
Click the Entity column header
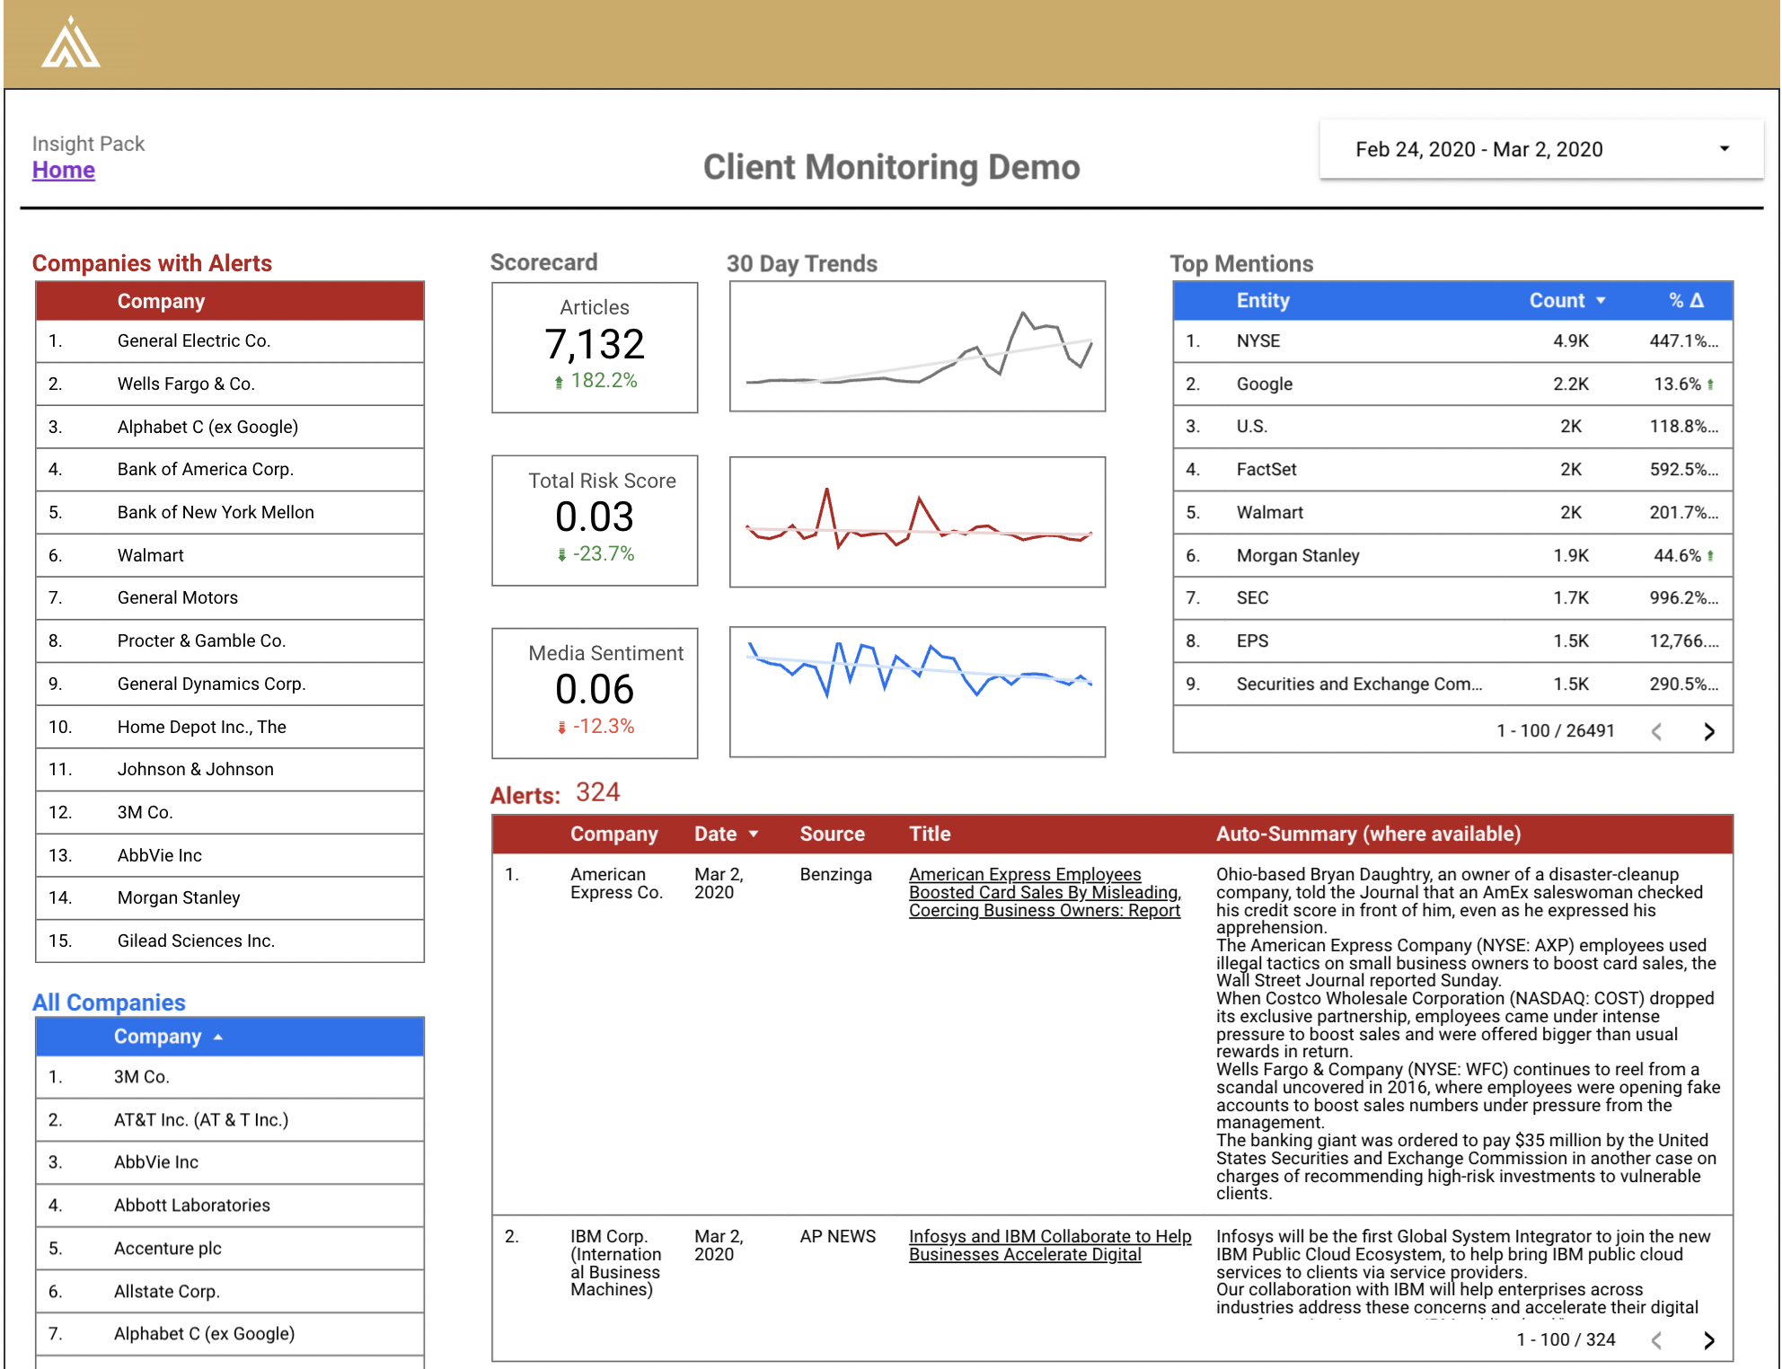[1263, 301]
